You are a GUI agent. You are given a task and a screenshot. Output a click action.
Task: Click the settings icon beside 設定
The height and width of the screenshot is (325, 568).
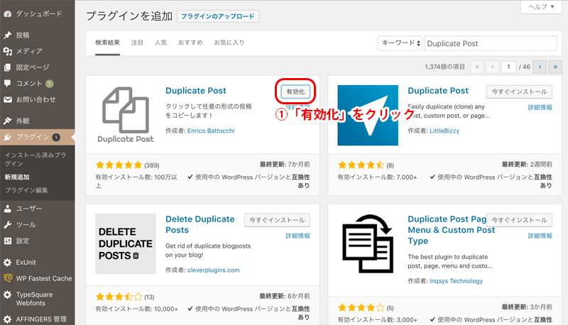click(x=8, y=241)
